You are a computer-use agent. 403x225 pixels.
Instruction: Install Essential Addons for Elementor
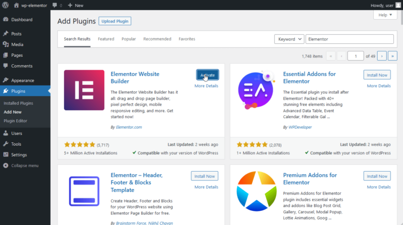pos(377,75)
